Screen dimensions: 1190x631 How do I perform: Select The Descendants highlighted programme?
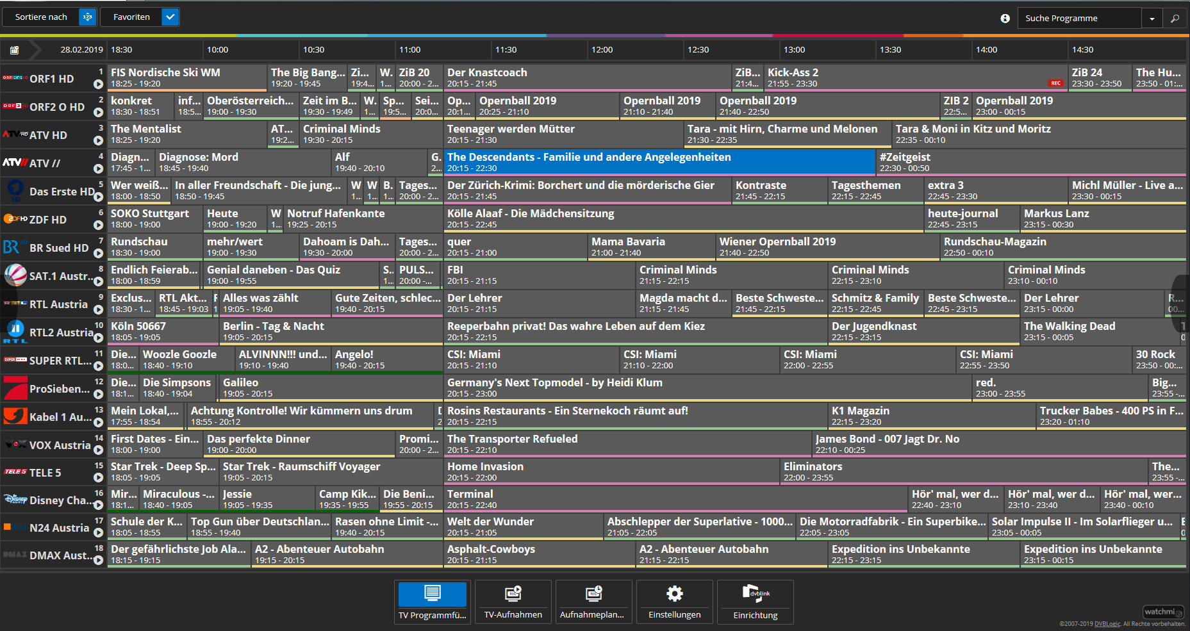(x=659, y=162)
